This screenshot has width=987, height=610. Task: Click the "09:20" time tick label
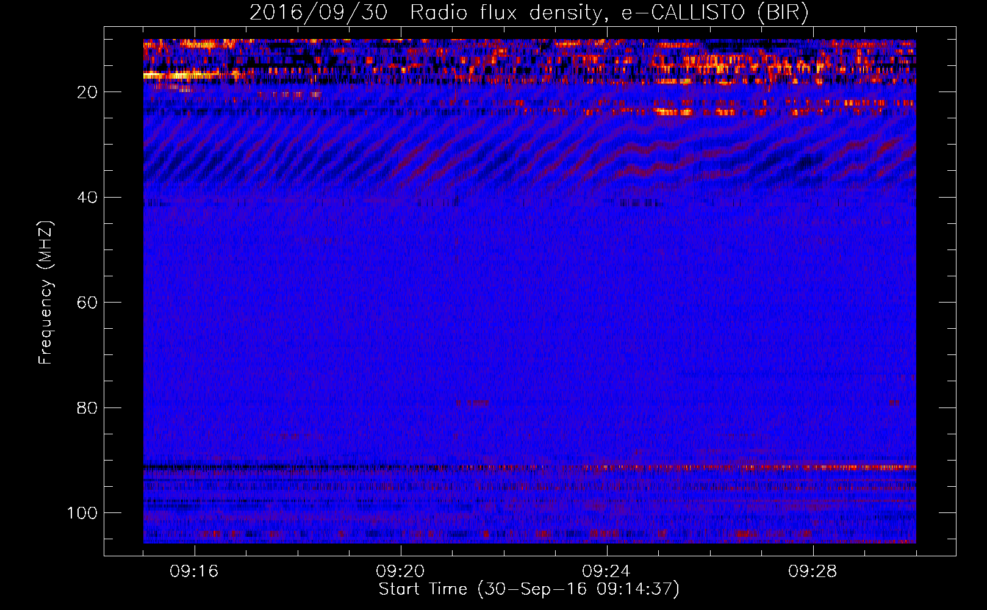pos(400,572)
